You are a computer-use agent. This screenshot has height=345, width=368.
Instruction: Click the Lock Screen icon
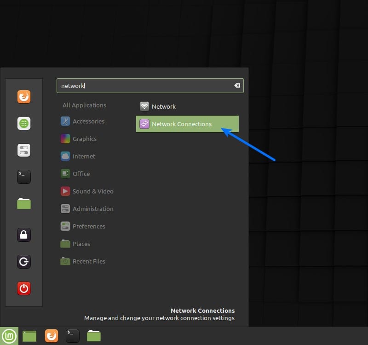24,235
